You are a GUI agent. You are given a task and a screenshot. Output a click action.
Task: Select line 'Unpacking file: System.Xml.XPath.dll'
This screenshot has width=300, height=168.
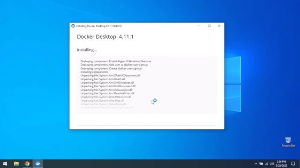click(103, 79)
